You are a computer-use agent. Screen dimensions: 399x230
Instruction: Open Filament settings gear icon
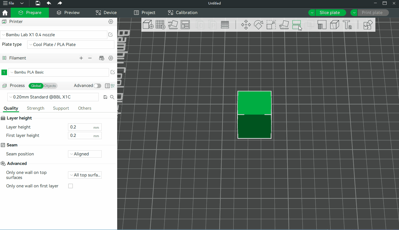[111, 58]
